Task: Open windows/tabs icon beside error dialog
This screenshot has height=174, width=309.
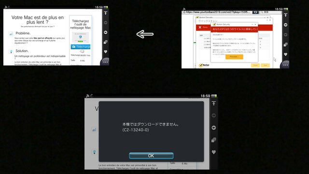Action: coord(214,140)
